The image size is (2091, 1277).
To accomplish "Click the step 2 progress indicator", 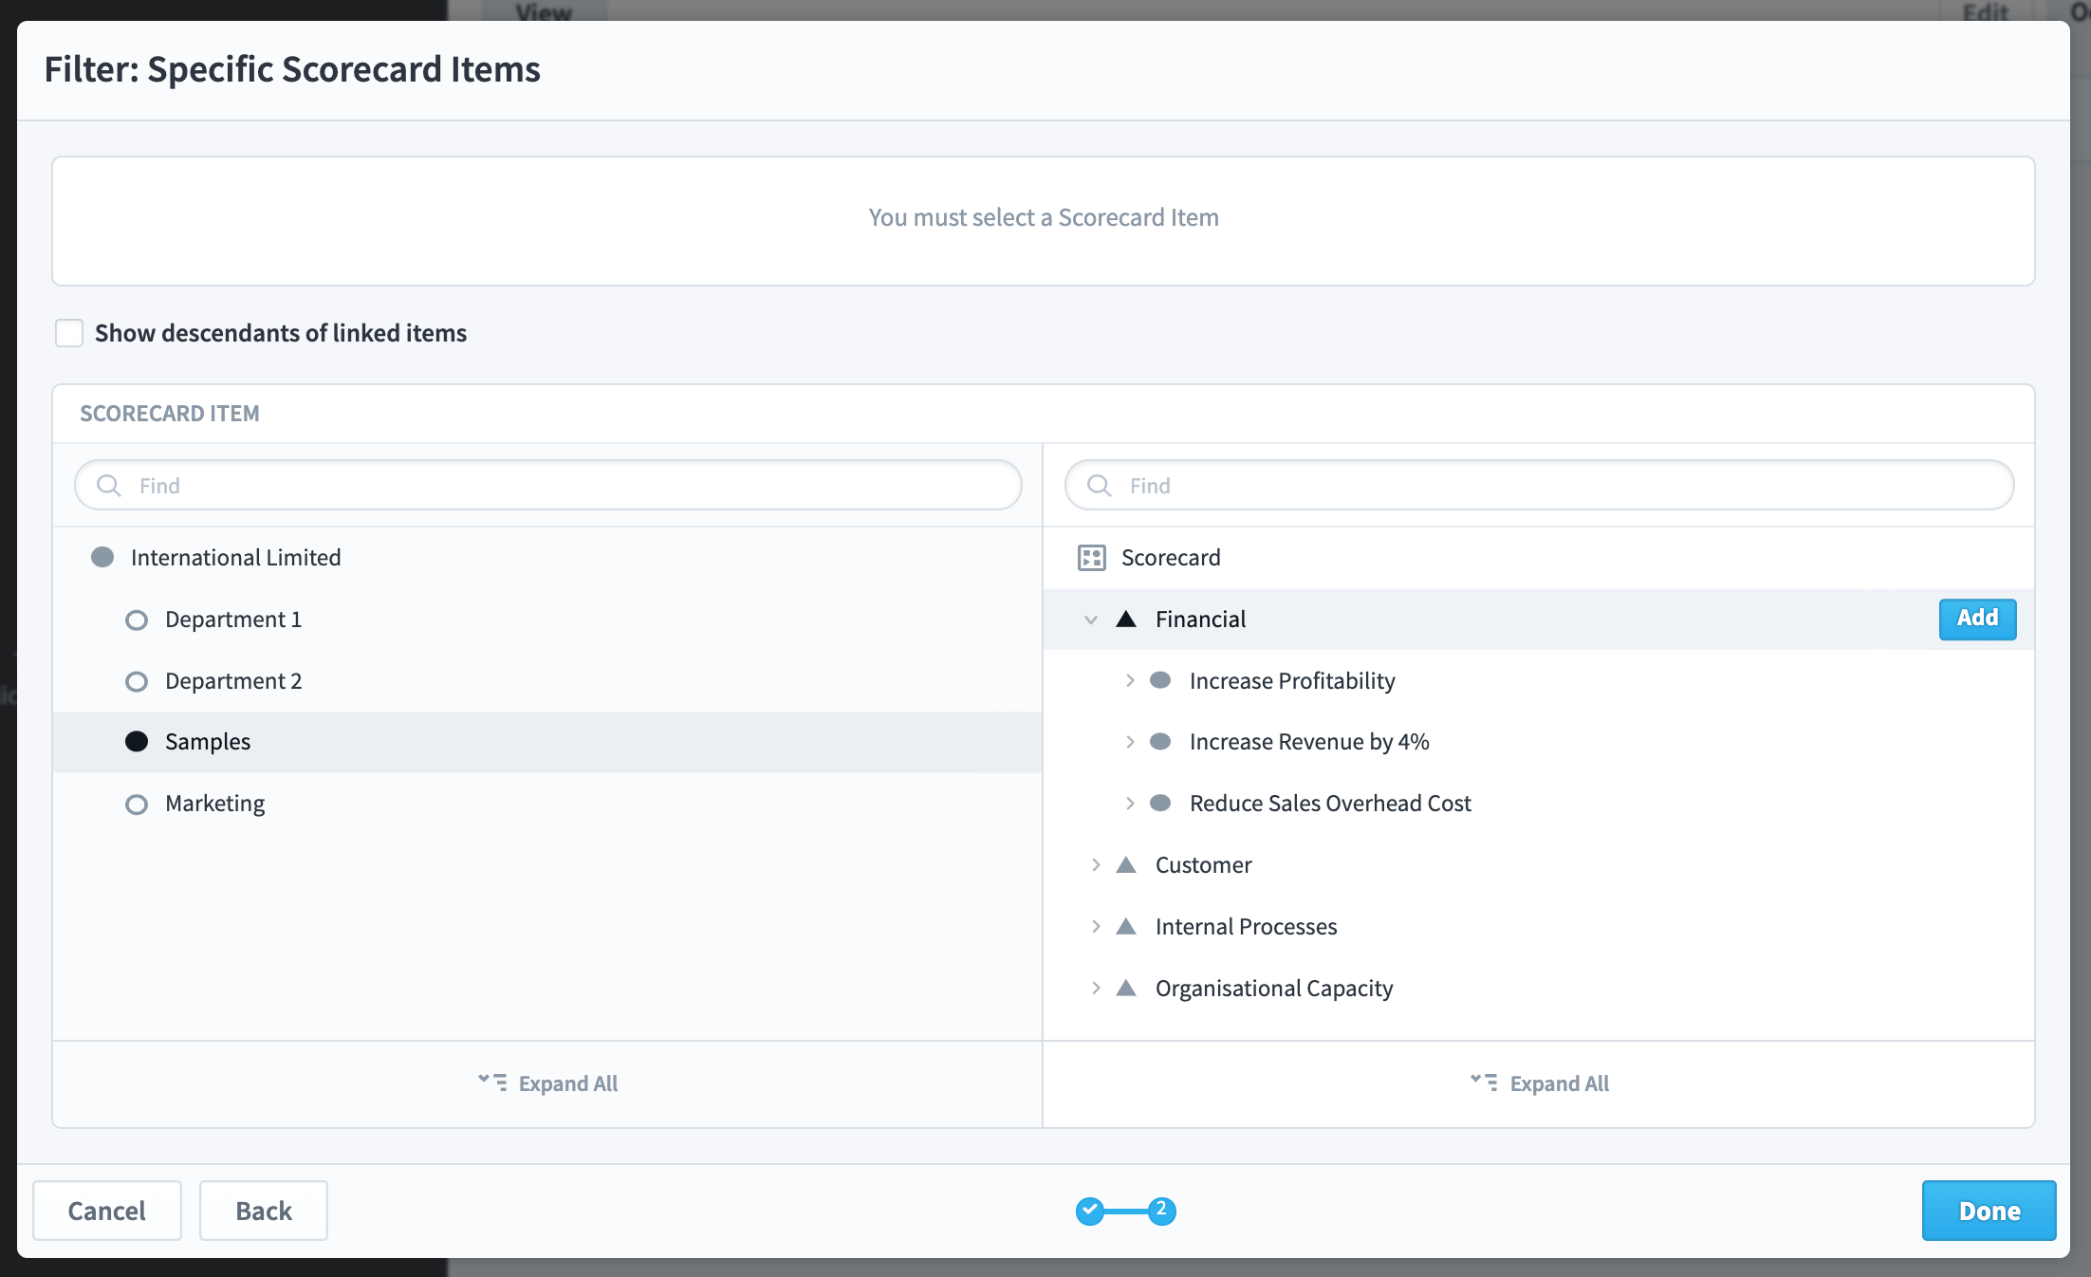I will pyautogui.click(x=1161, y=1211).
